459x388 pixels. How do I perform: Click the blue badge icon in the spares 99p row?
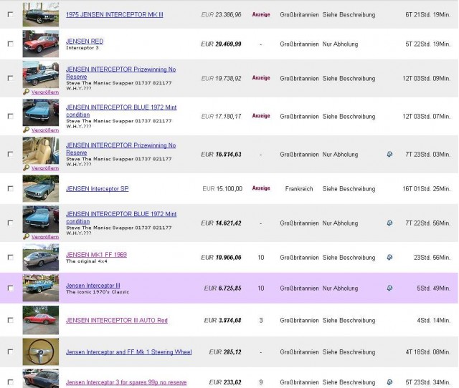[389, 382]
